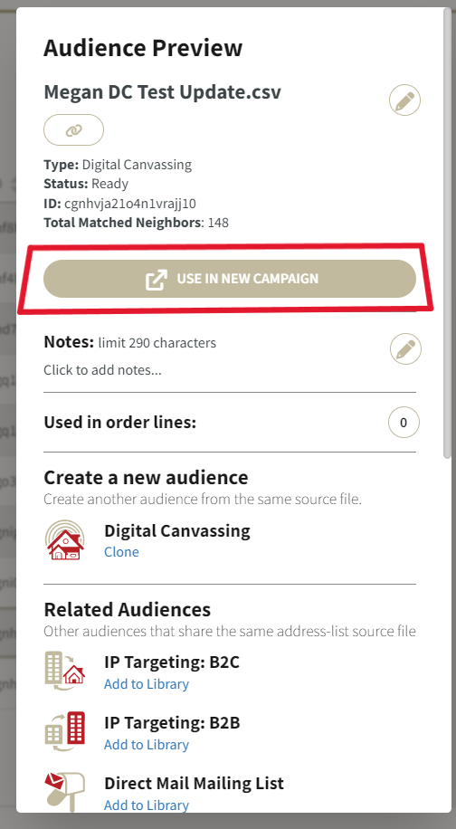456x829 pixels.
Task: Click the panel's vertical scrollbar
Action: click(x=448, y=235)
